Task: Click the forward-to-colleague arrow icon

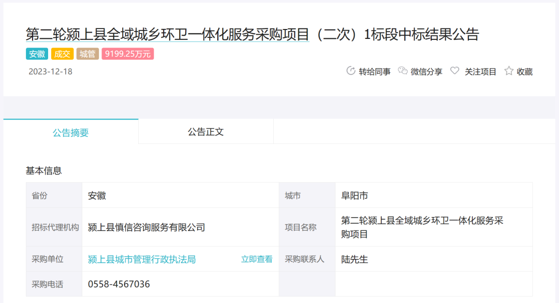Action: point(351,71)
